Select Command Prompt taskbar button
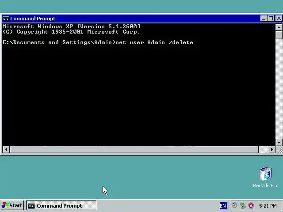The height and width of the screenshot is (212, 283). [x=61, y=206]
